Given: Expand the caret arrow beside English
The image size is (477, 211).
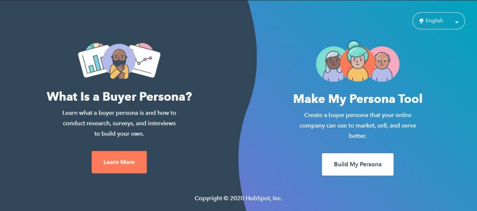Looking at the screenshot, I should pos(457,22).
